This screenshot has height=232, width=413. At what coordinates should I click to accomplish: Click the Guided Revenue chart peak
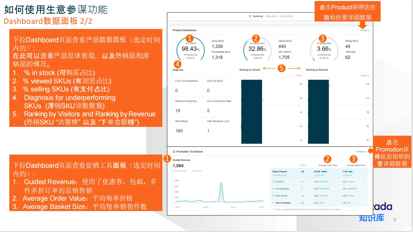click(x=221, y=183)
